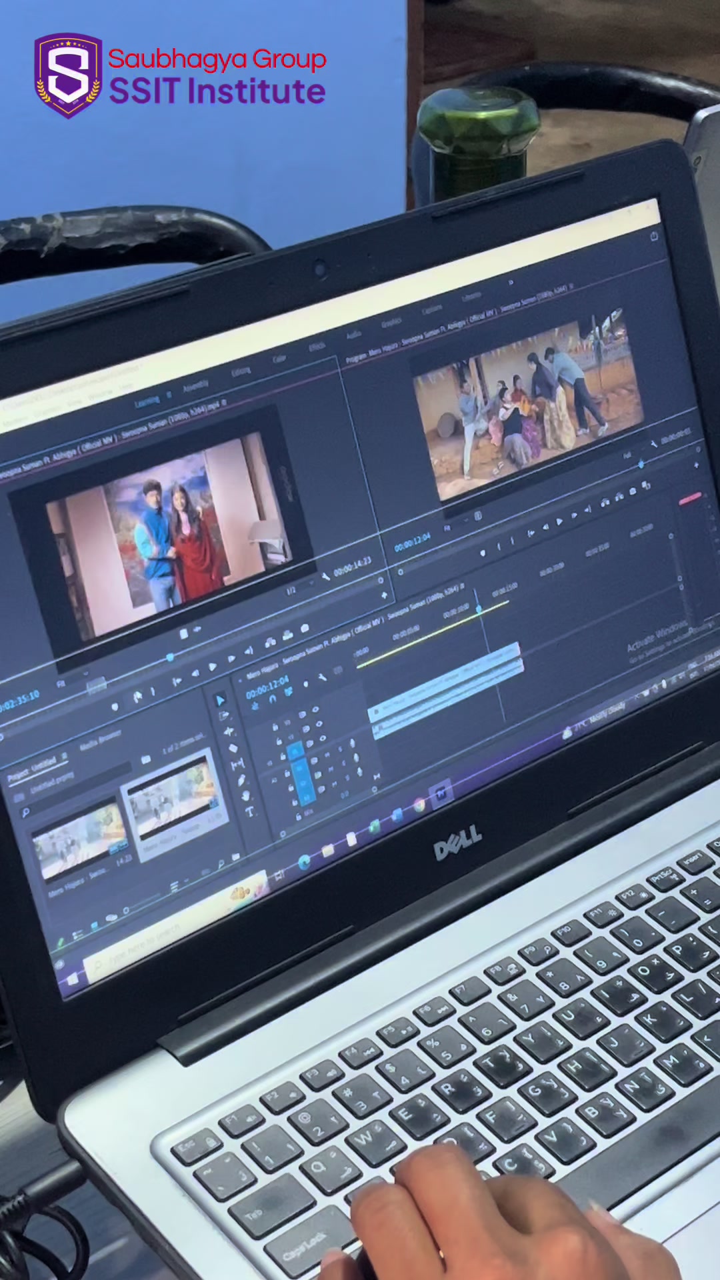
Task: Switch to the Hand tool
Action: coord(246,796)
